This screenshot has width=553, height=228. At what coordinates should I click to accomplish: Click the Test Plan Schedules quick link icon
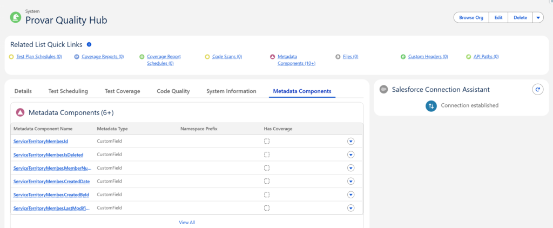coord(12,56)
